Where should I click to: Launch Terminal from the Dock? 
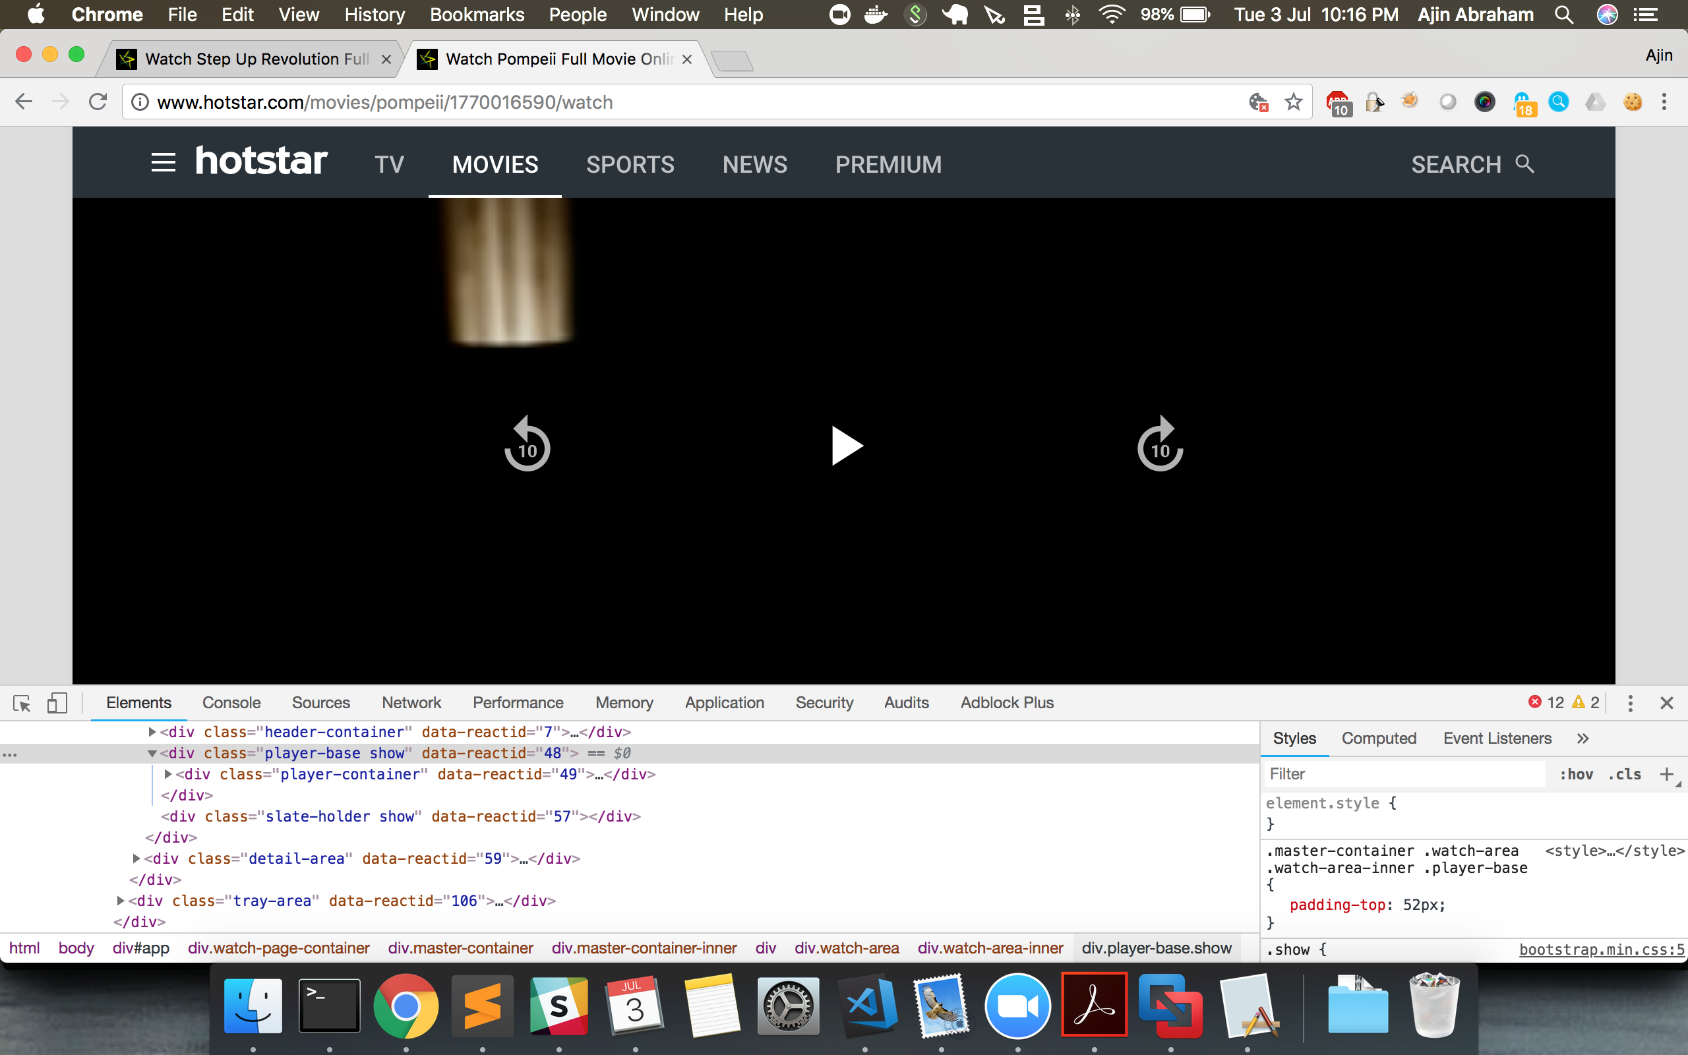click(329, 1006)
